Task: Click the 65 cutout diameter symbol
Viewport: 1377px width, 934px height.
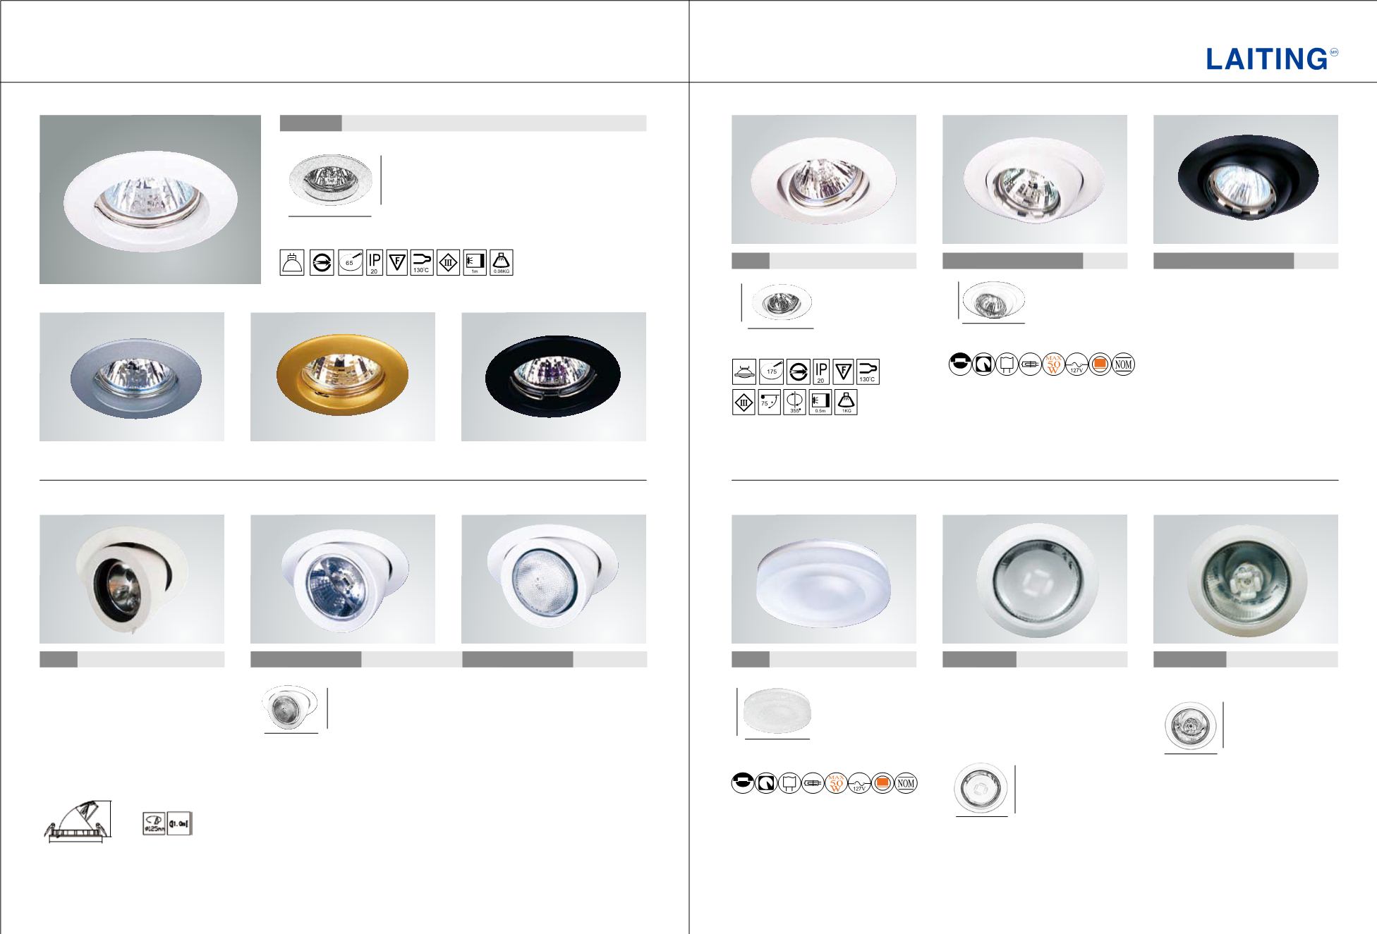Action: pyautogui.click(x=350, y=262)
